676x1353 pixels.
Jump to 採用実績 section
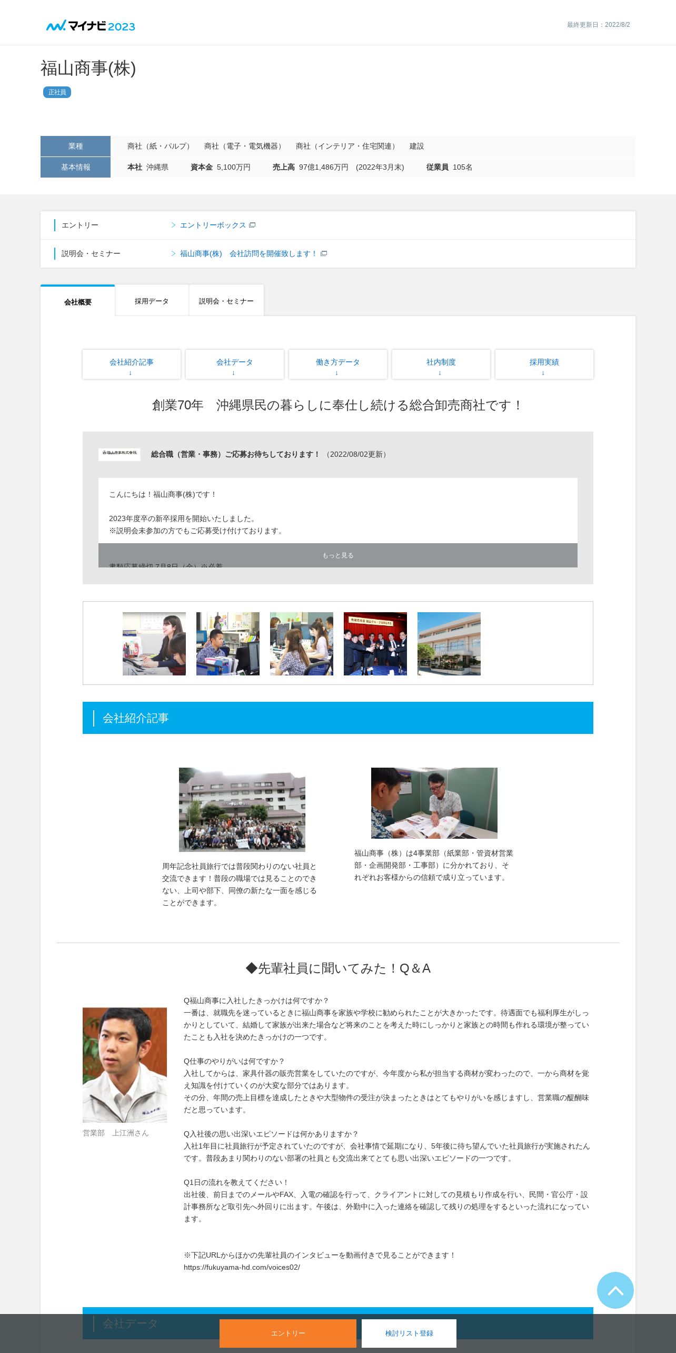(x=544, y=364)
